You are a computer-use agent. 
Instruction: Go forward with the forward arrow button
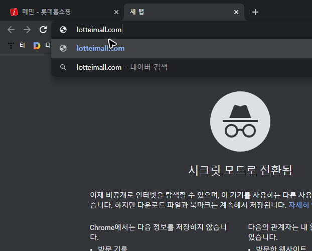(x=27, y=30)
